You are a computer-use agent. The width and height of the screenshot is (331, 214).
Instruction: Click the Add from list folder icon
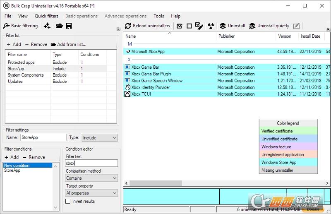pos(53,44)
